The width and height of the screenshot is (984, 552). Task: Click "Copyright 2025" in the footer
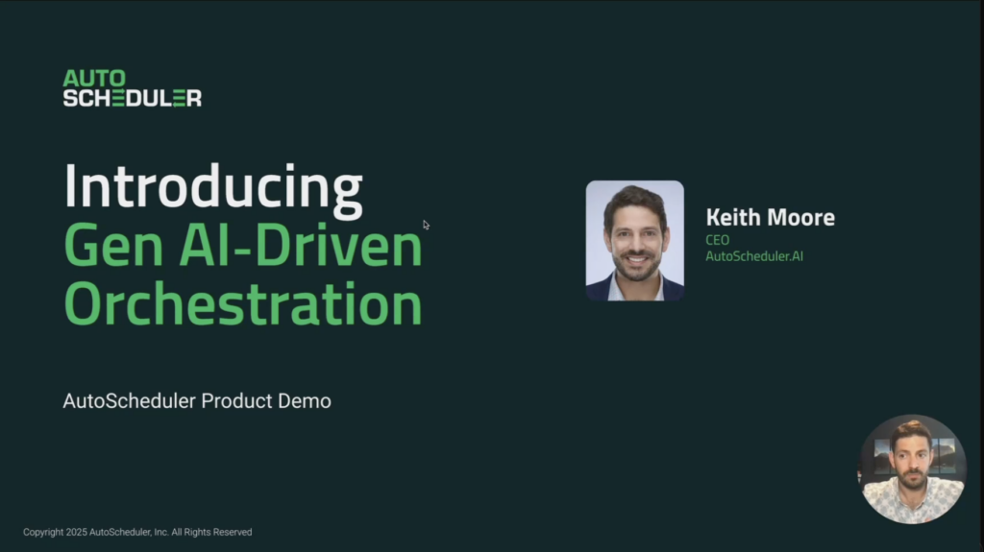click(55, 532)
